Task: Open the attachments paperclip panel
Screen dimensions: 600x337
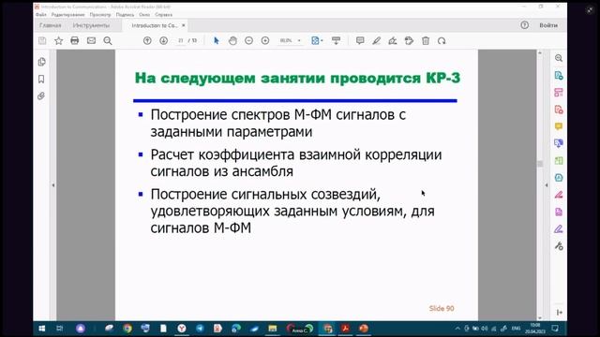Action: click(41, 95)
